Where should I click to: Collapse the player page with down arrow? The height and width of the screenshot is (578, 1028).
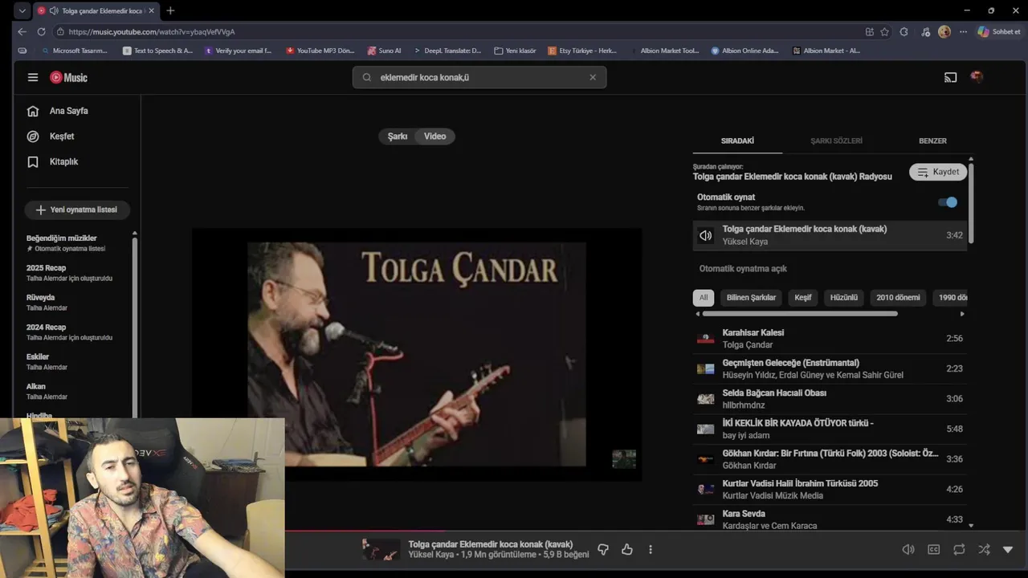[x=1008, y=550]
